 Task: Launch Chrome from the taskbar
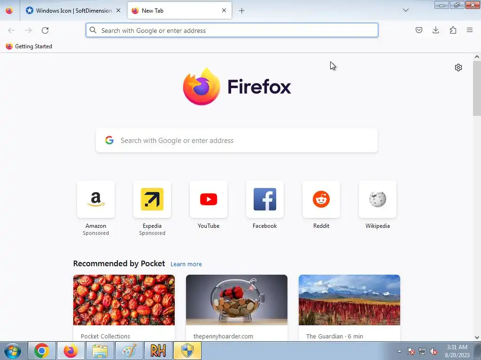click(42, 351)
